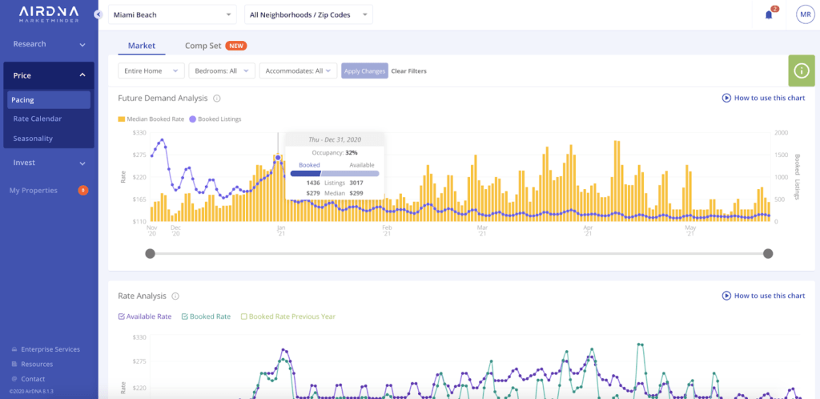Collapse the Price sidebar section
The height and width of the screenshot is (399, 820).
click(x=49, y=75)
